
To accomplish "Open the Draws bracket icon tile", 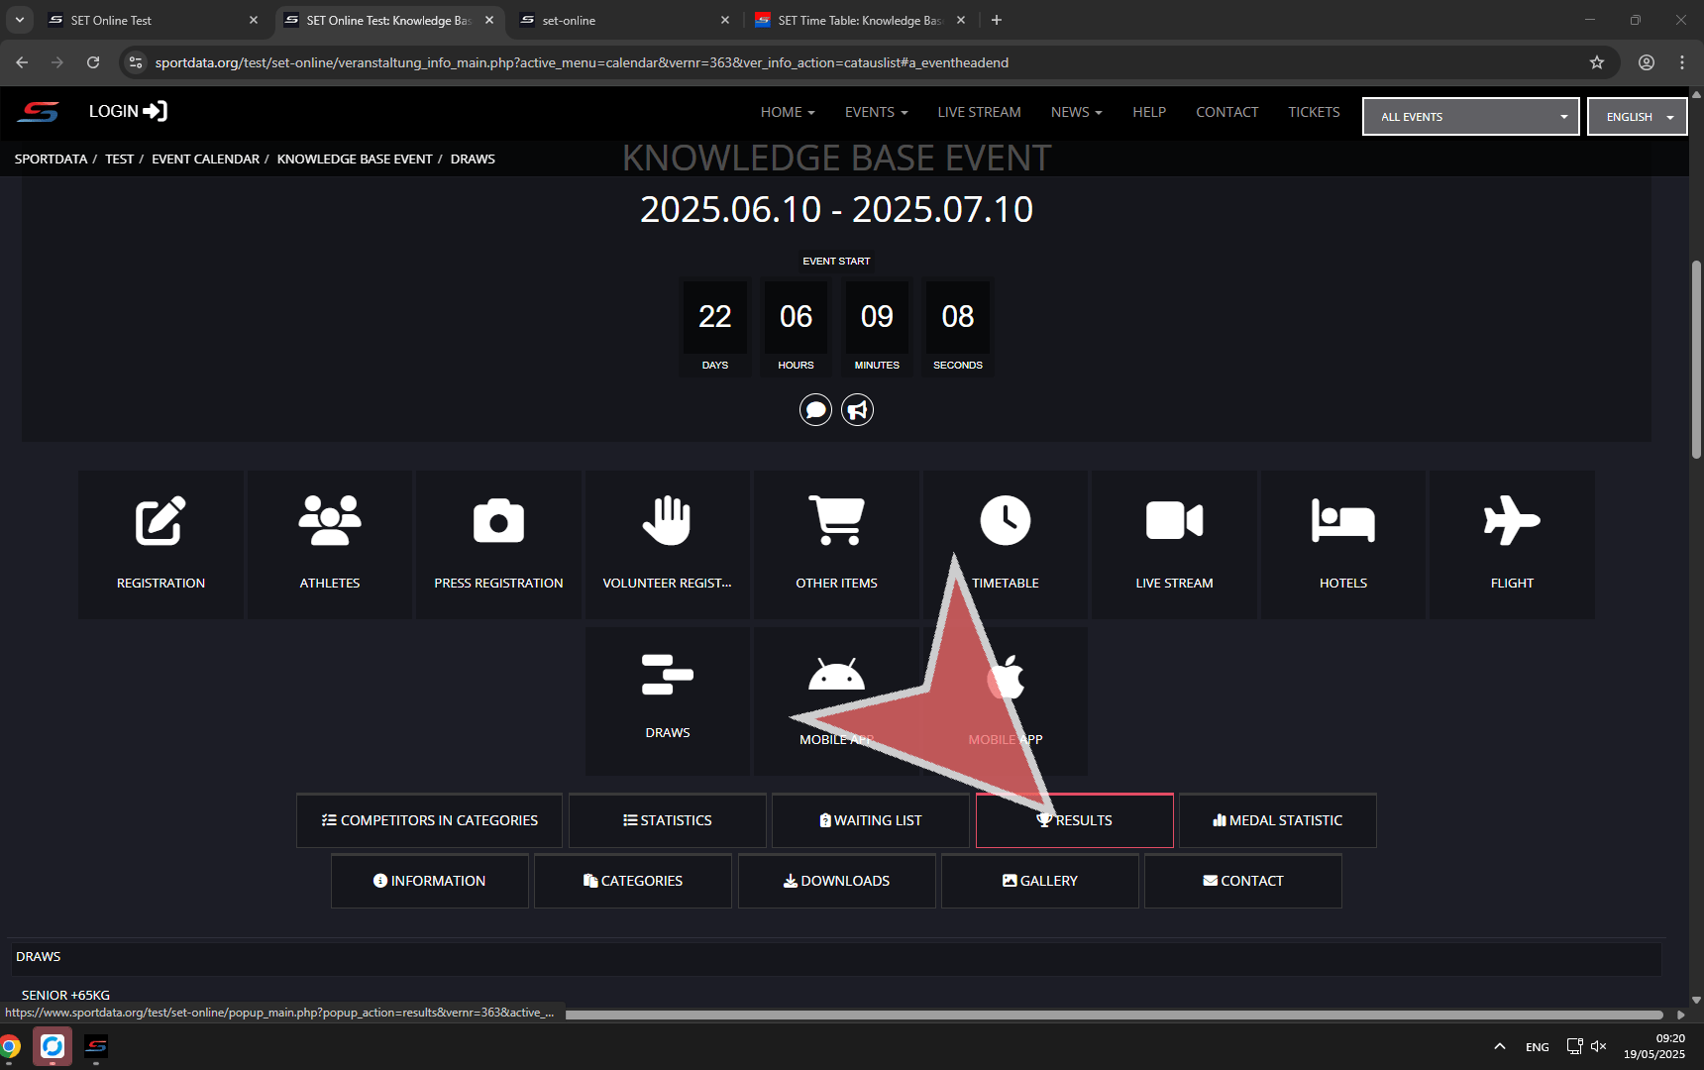I will pyautogui.click(x=667, y=676).
